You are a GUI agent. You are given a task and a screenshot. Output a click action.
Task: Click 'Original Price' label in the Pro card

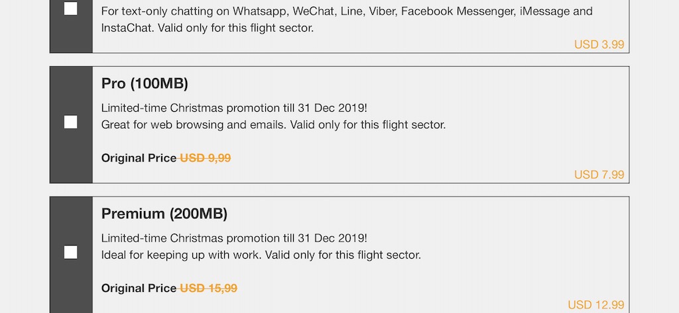pos(139,158)
